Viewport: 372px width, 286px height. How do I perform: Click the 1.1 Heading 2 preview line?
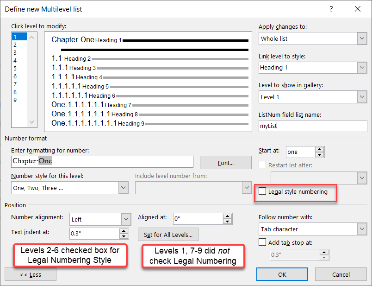coord(150,58)
